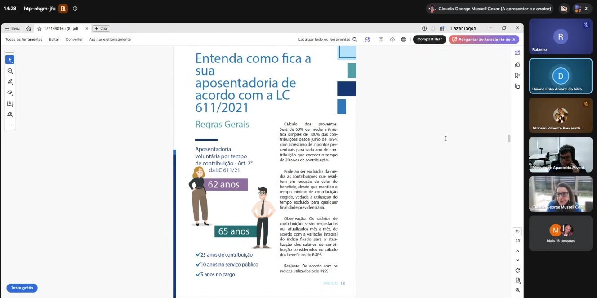Open AI assistant panel in right sidebar
Image resolution: width=597 pixels, height=298 pixels.
[x=517, y=53]
